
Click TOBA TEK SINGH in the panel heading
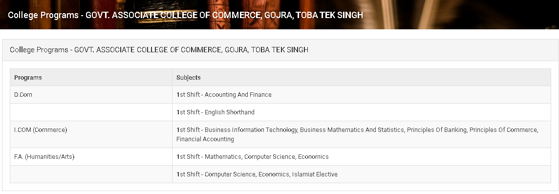click(x=279, y=50)
